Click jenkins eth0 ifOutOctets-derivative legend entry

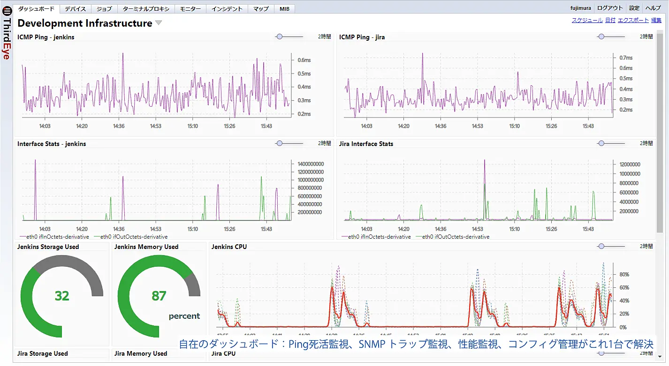click(130, 237)
